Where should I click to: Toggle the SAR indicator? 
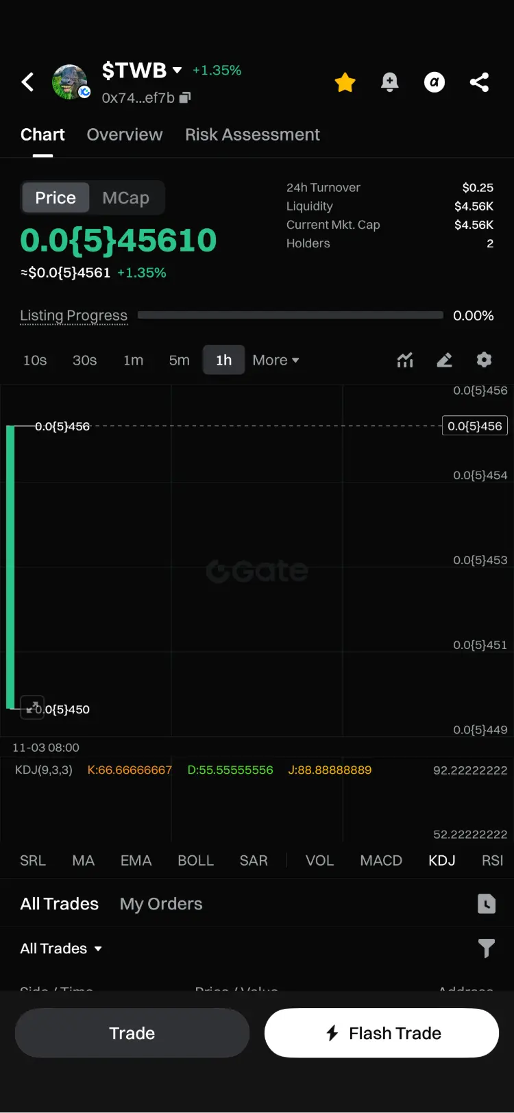click(x=254, y=860)
